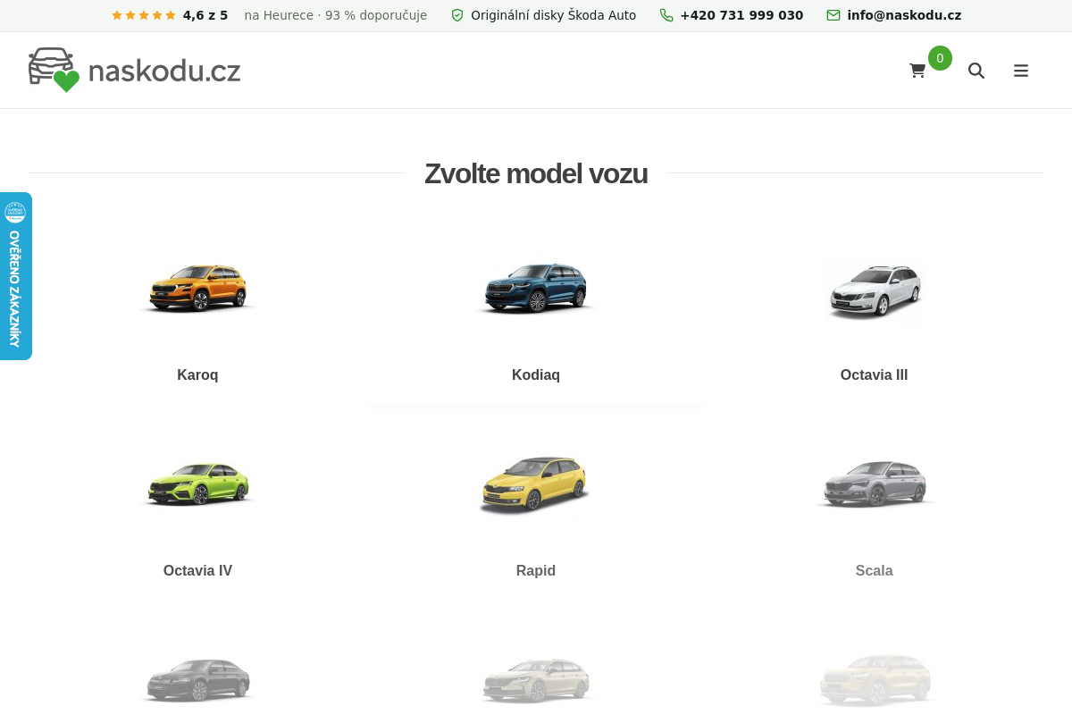Select the grey Scala car image
1072x715 pixels.
[875, 485]
